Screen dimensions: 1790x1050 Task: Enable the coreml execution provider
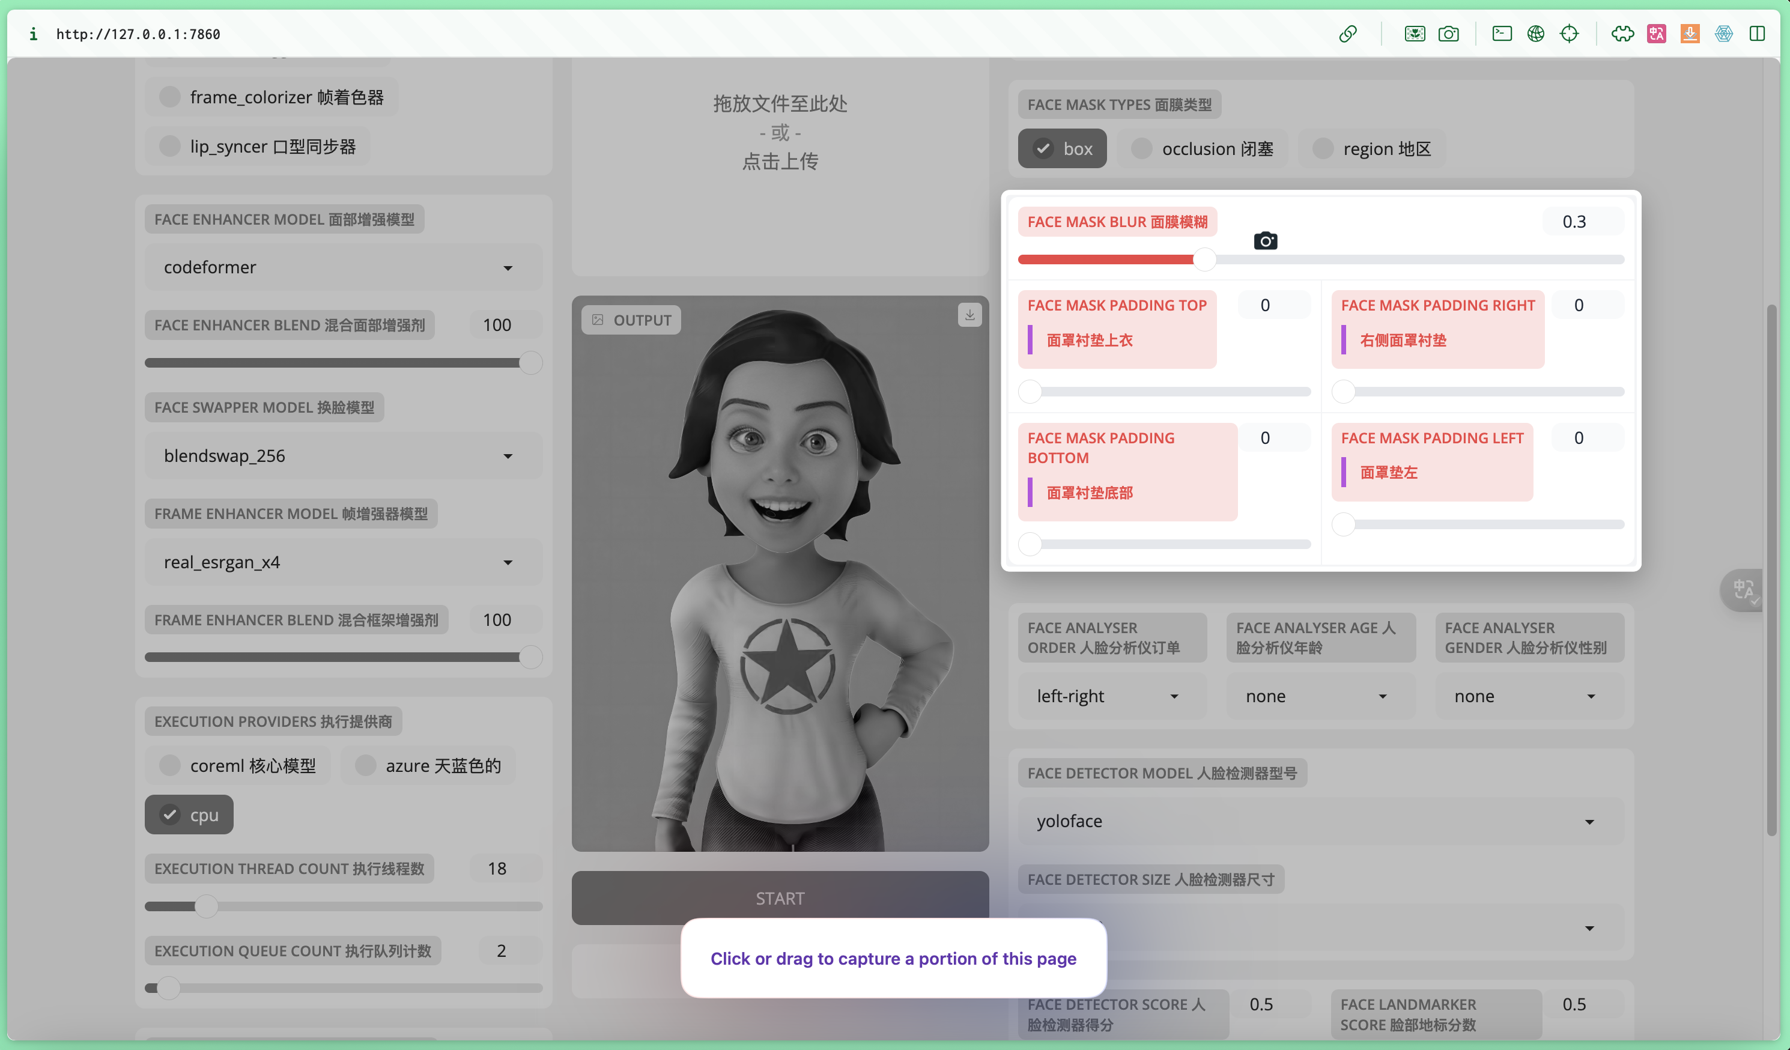click(x=238, y=765)
